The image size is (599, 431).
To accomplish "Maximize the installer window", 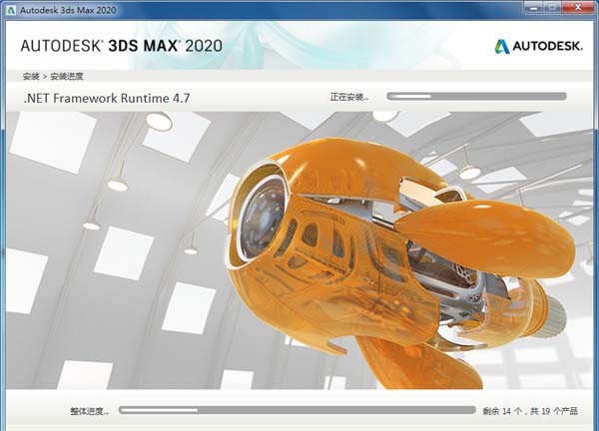I will coord(553,7).
